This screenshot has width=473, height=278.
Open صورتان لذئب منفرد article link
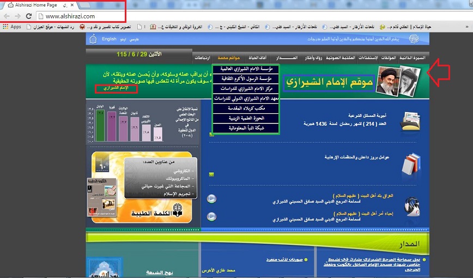click(x=284, y=260)
